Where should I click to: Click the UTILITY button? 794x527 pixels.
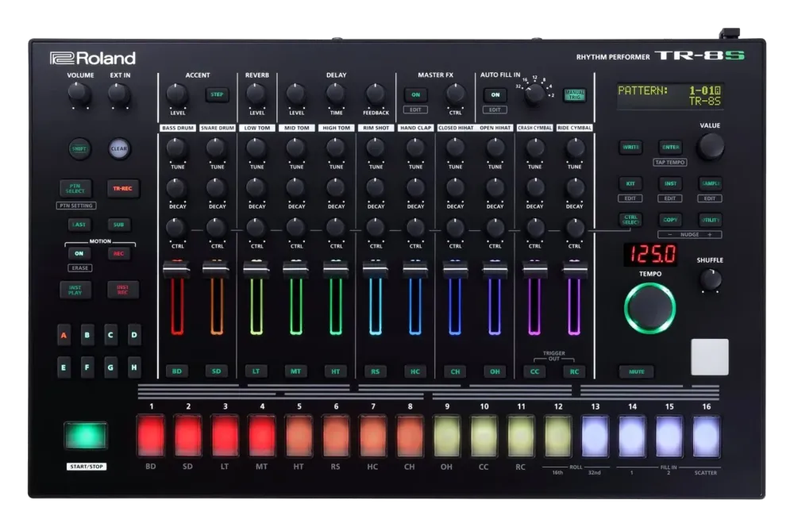pos(710,220)
